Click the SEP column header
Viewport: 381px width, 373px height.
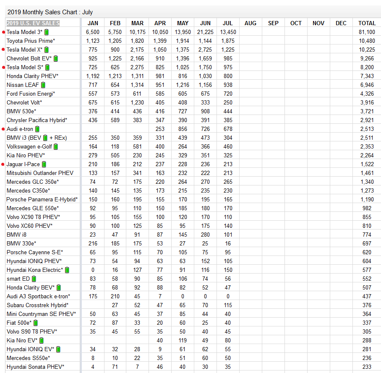(x=273, y=23)
